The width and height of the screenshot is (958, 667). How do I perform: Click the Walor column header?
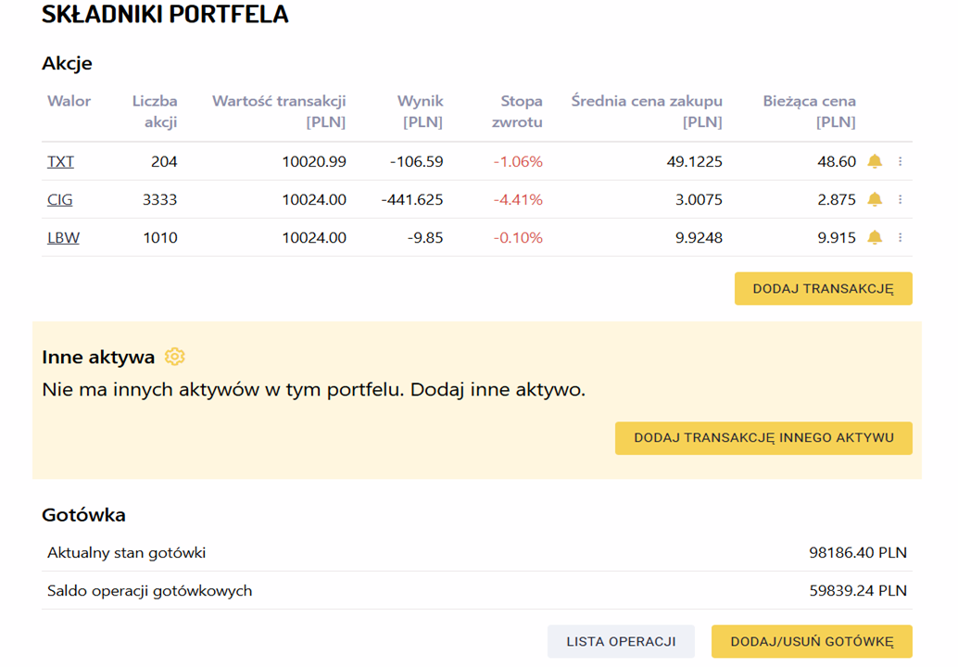(x=69, y=101)
